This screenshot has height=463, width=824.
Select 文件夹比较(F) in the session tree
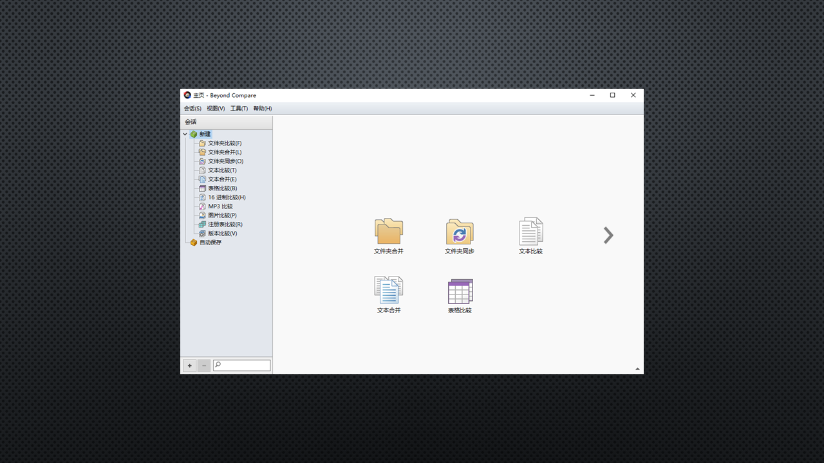click(x=224, y=143)
